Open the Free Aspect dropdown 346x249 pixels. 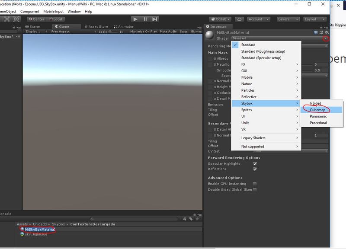pos(74,32)
